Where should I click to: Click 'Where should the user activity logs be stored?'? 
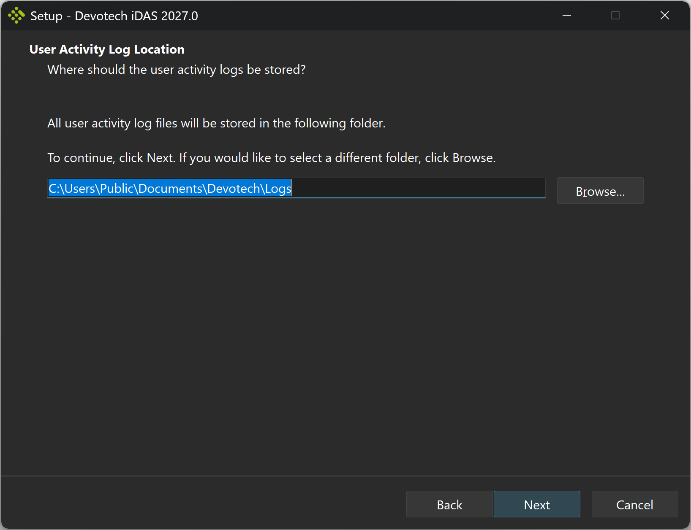tap(177, 70)
